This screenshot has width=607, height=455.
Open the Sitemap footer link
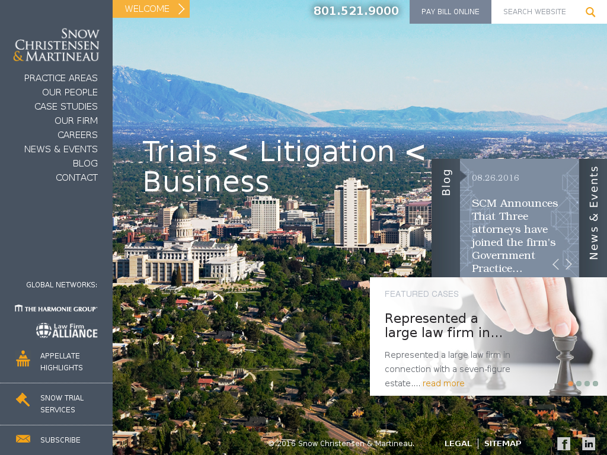coord(503,443)
